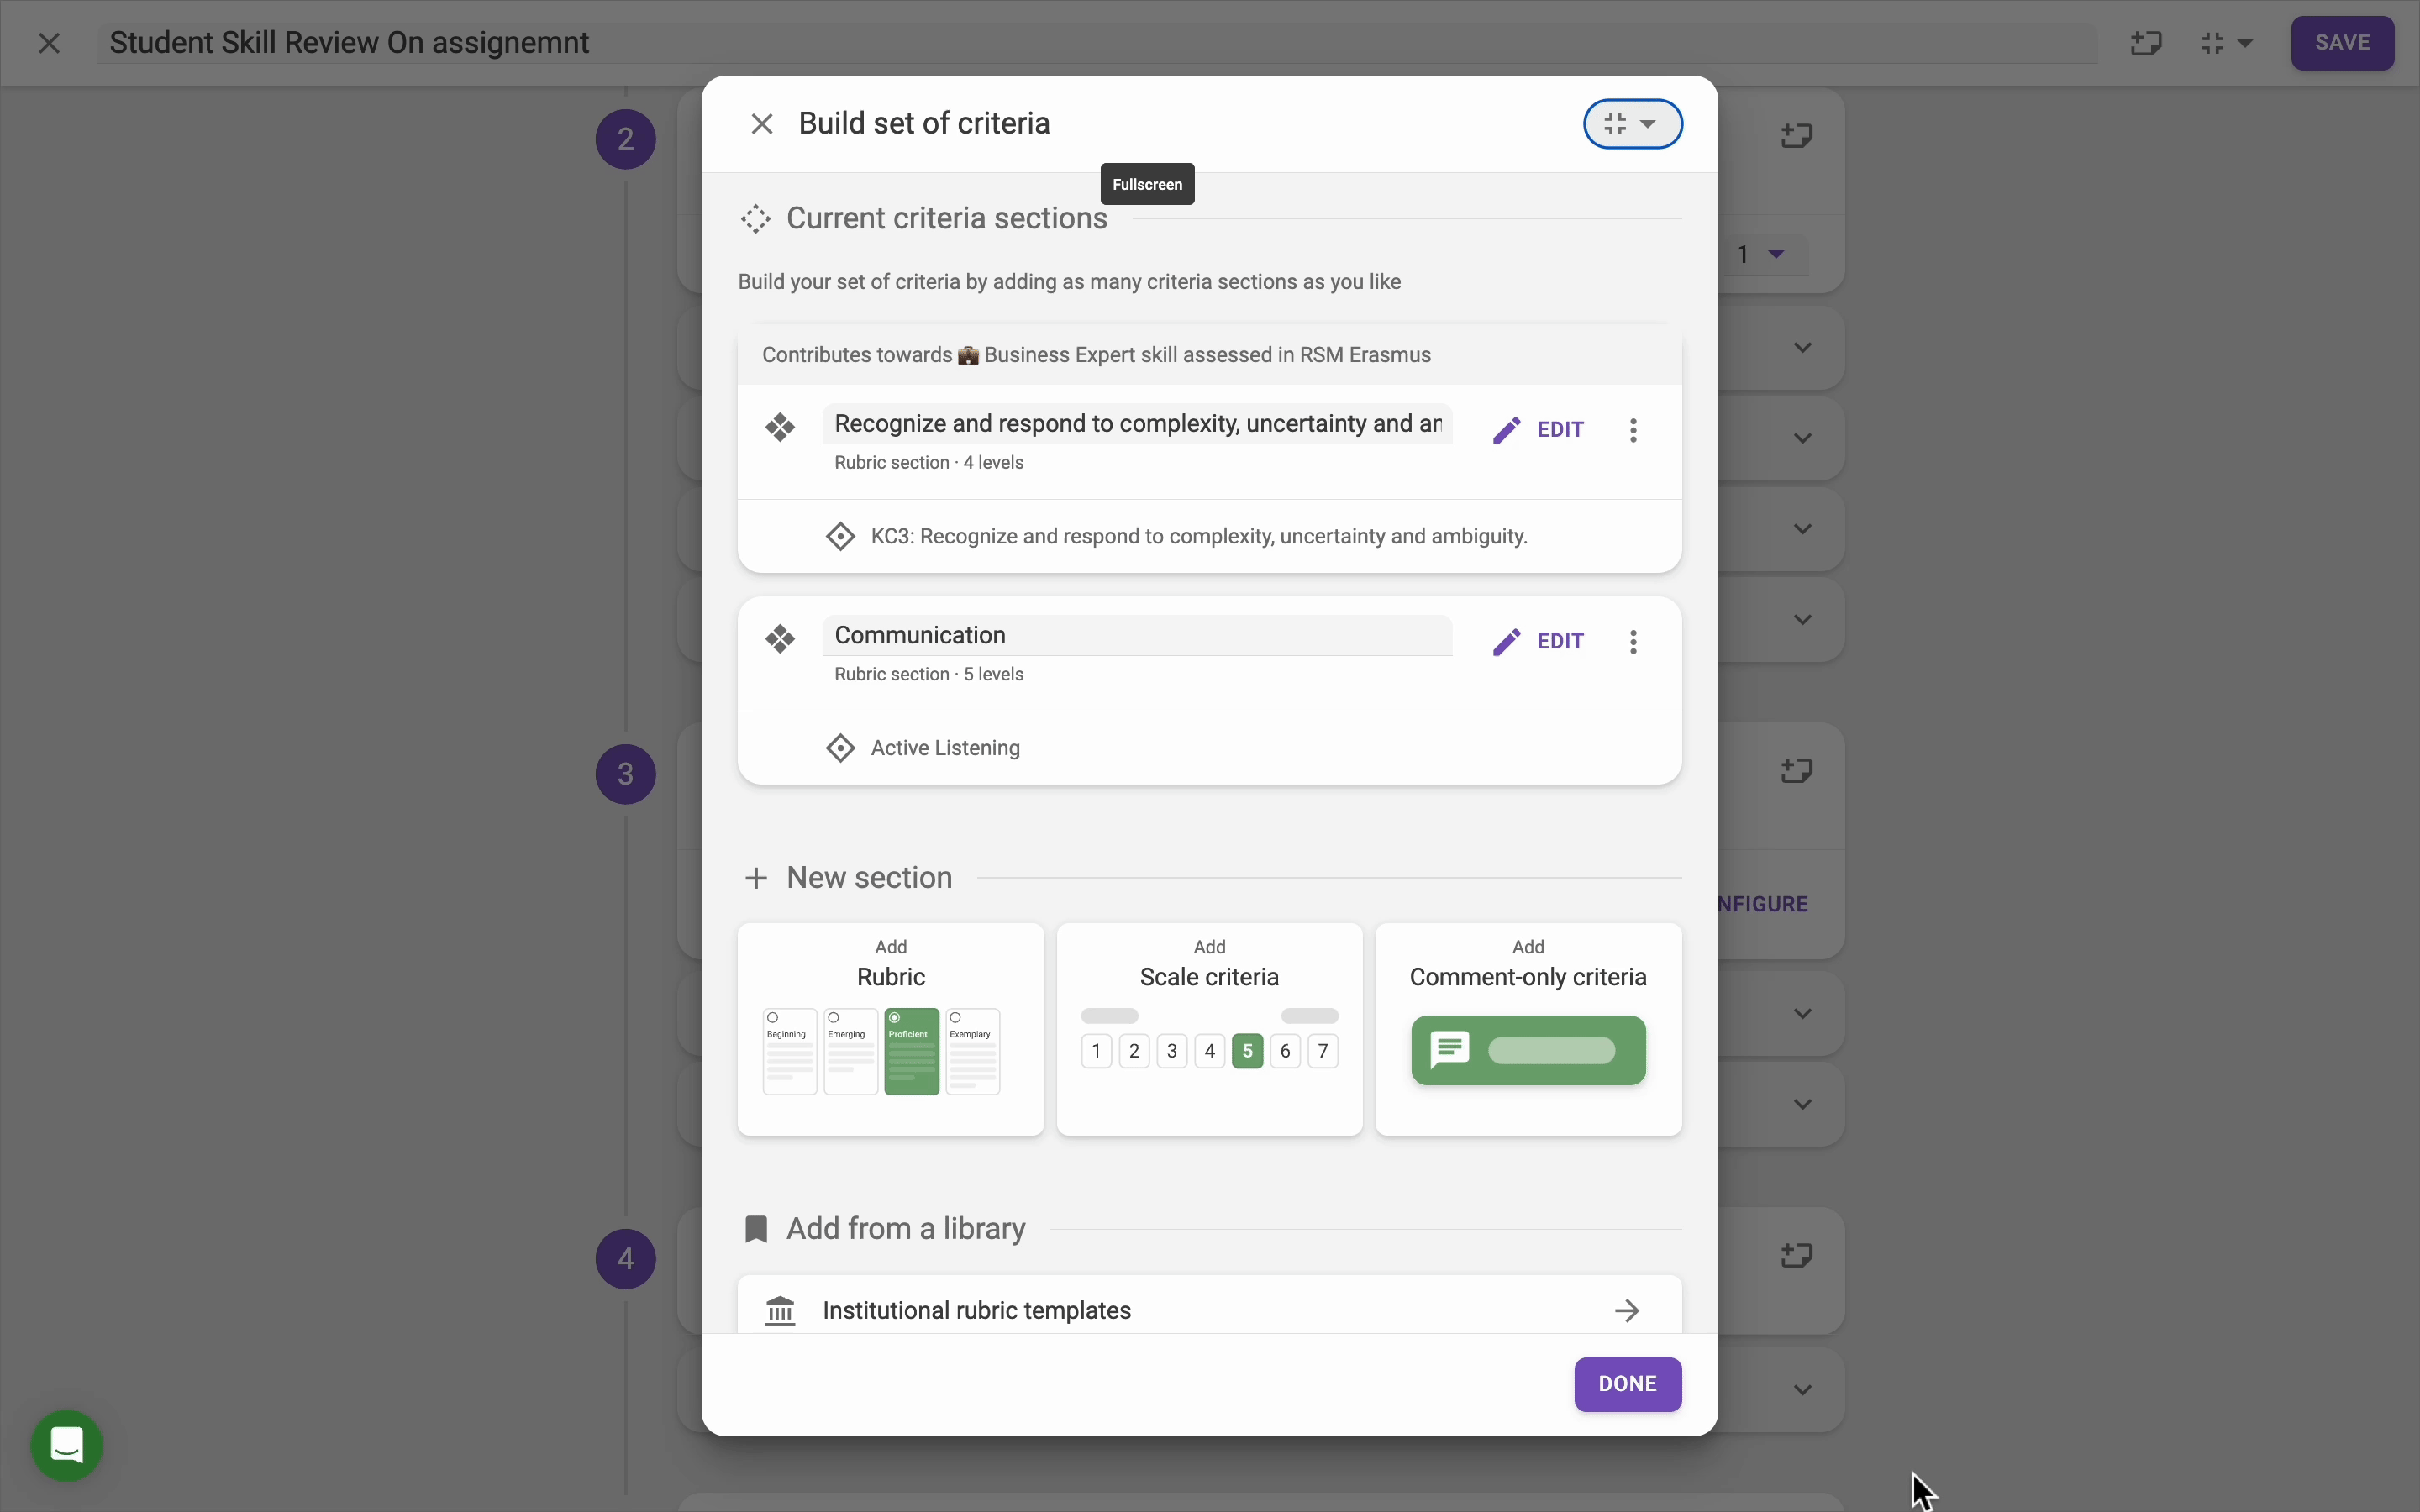Expand the first collapsed row under step 2
The image size is (2420, 1512).
1802,348
